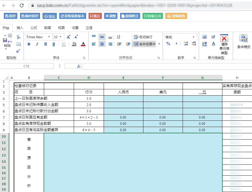Click the green 校验公式 button

153,16
